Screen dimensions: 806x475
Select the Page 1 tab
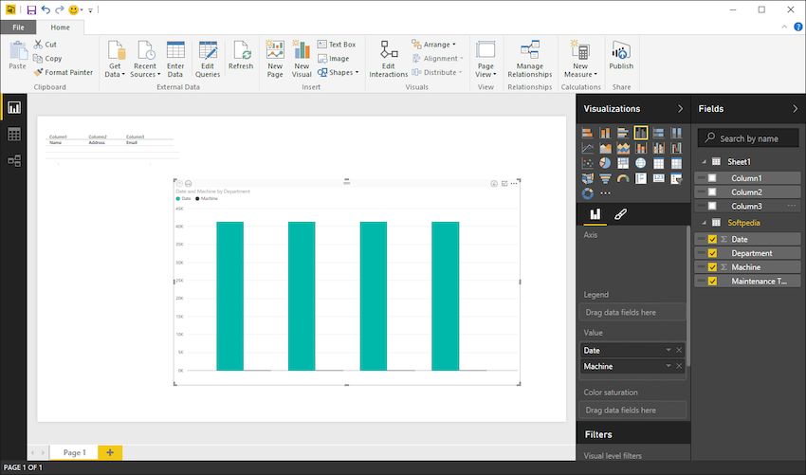(74, 452)
